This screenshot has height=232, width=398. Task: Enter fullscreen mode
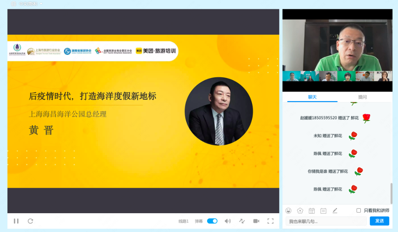(x=270, y=221)
